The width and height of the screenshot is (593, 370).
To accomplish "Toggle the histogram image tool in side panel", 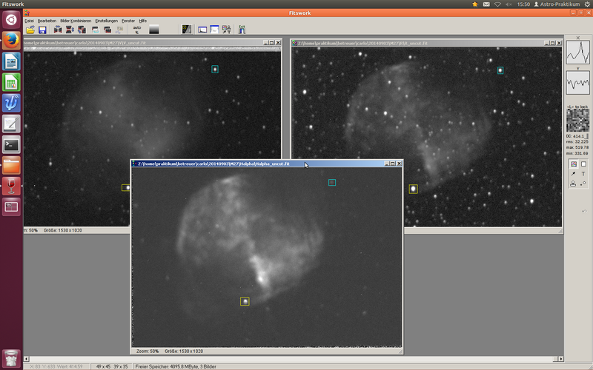I will tap(573, 164).
